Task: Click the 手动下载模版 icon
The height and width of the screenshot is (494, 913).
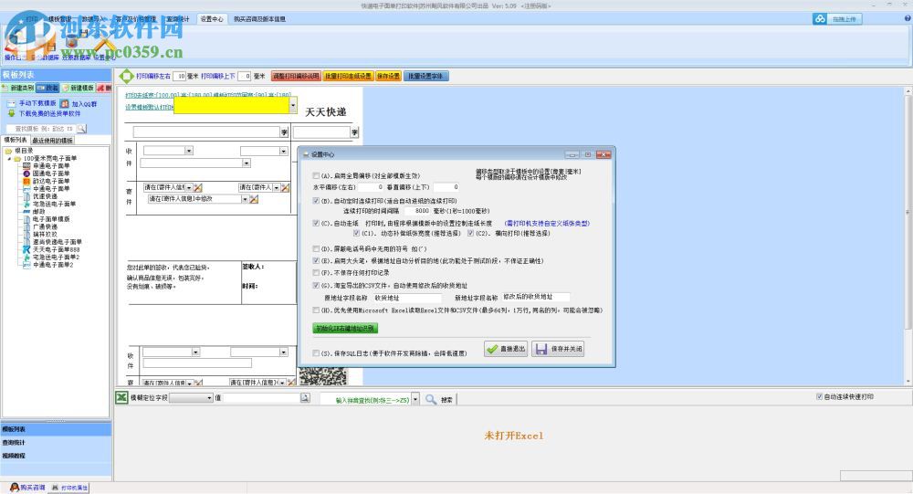Action: [11, 103]
